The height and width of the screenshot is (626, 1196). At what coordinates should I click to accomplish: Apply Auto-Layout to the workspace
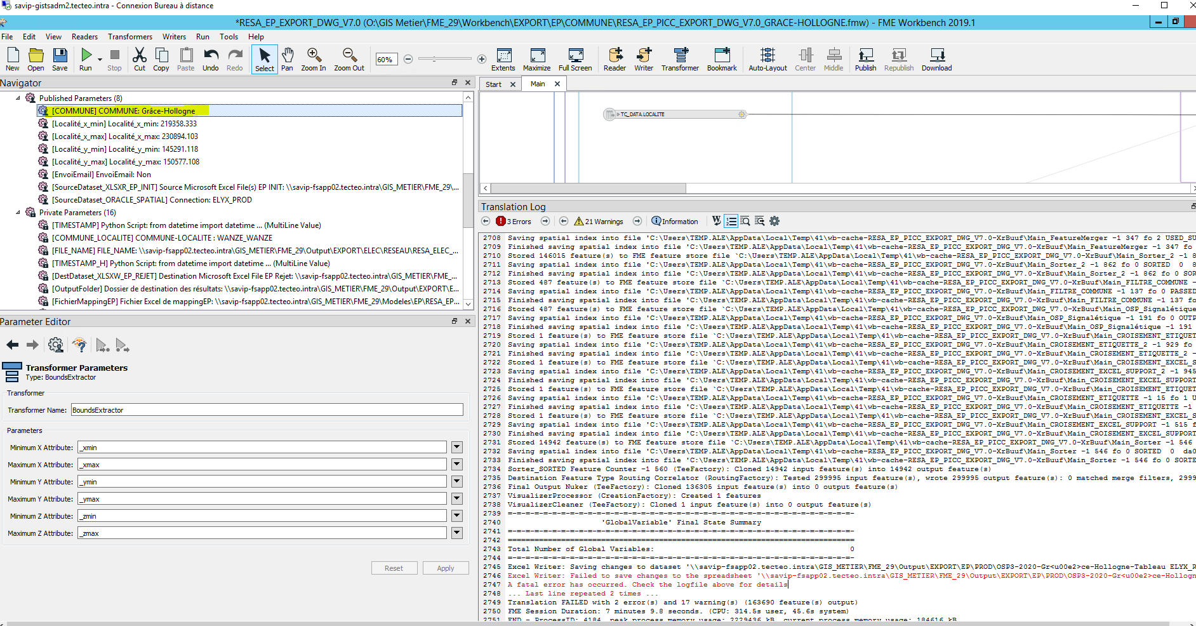click(x=767, y=59)
